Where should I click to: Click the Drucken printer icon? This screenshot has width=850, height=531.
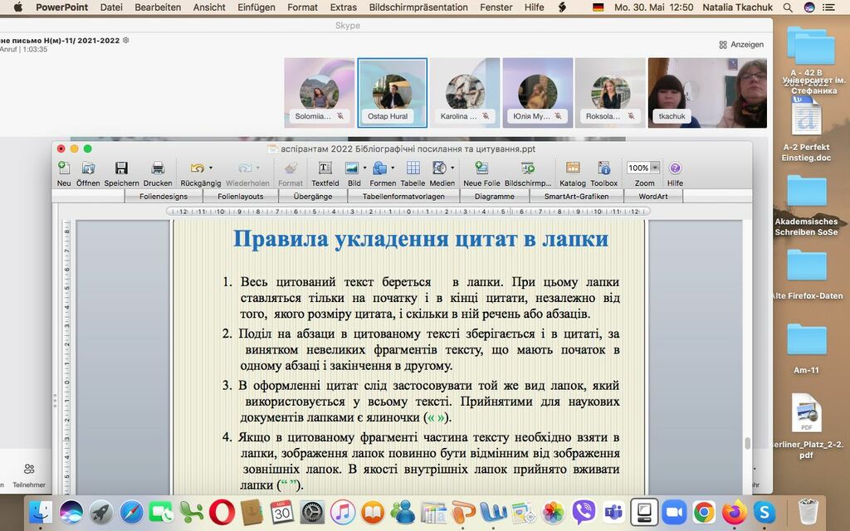coord(158,168)
